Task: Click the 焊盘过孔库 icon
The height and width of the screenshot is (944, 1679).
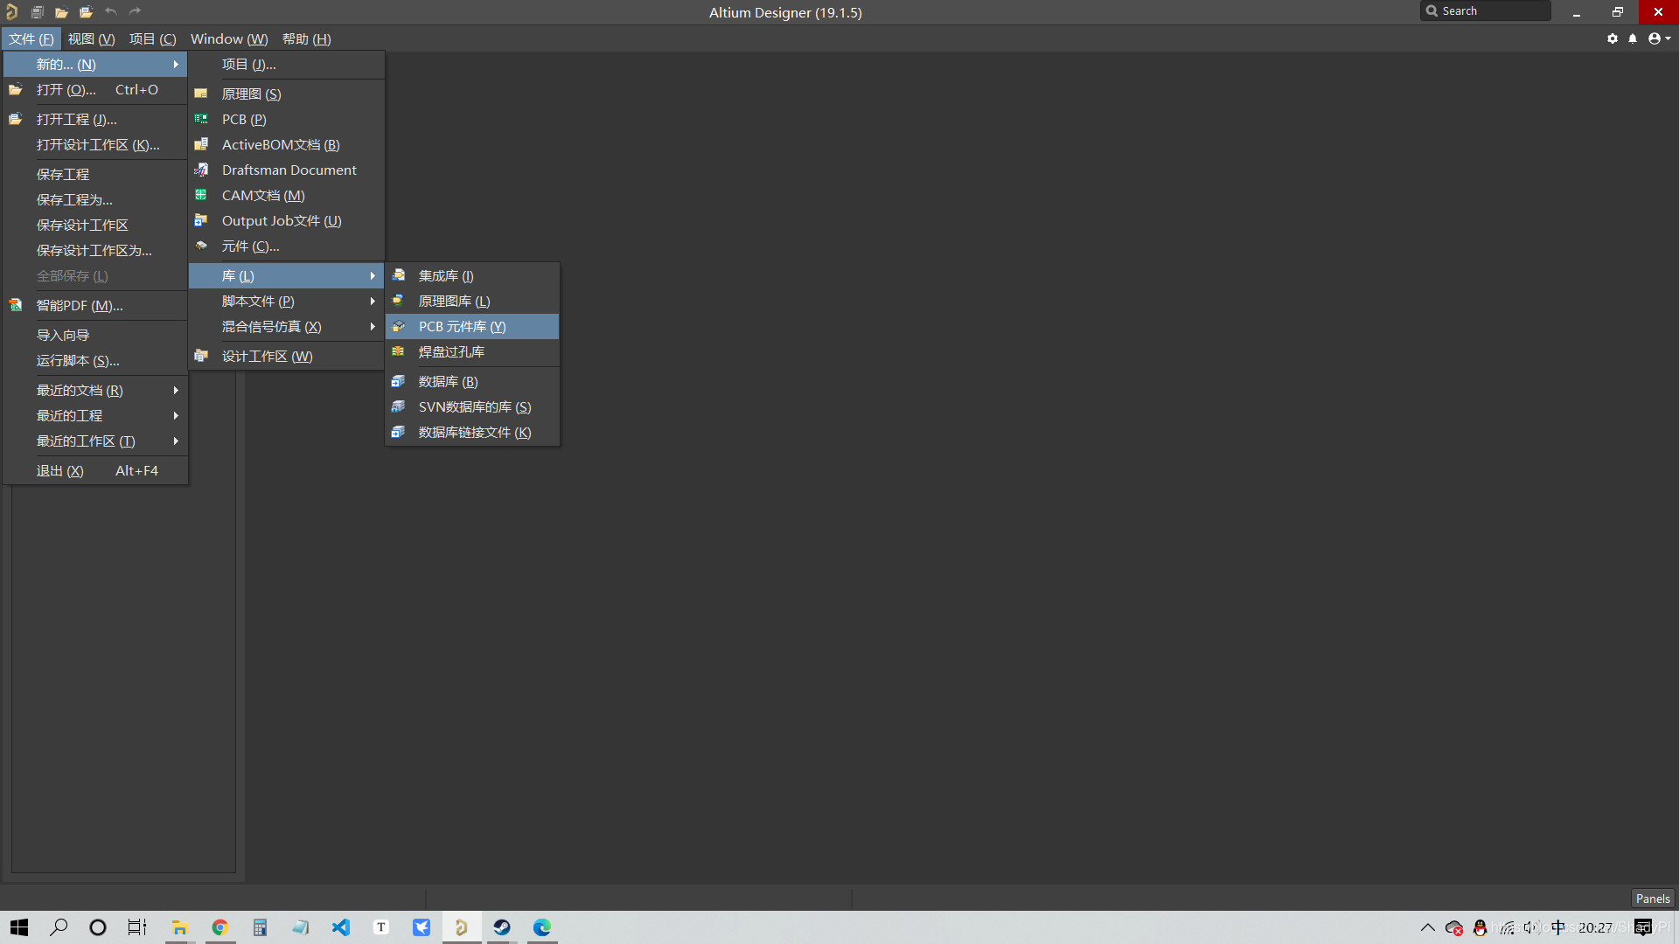Action: click(x=399, y=351)
